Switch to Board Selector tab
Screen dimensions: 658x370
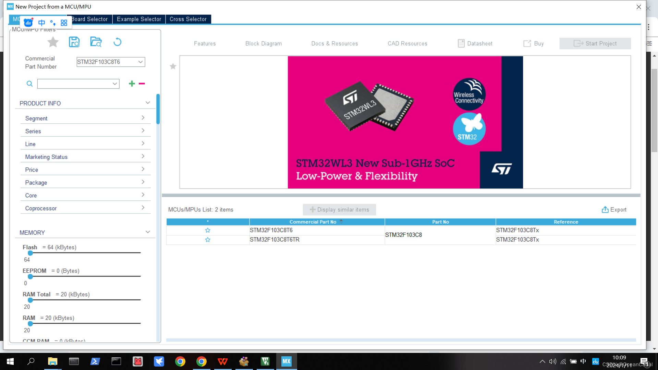tap(90, 19)
